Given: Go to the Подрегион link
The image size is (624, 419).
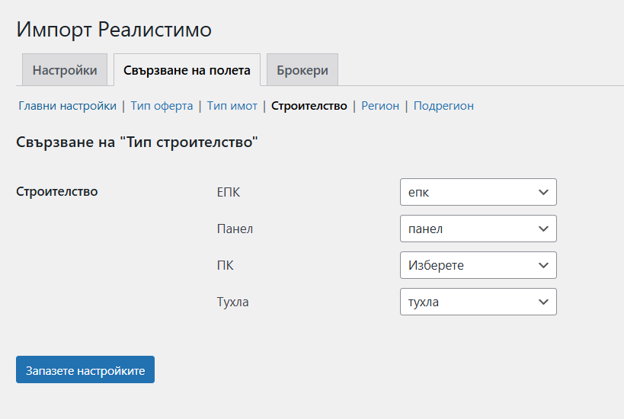Looking at the screenshot, I should click(443, 106).
